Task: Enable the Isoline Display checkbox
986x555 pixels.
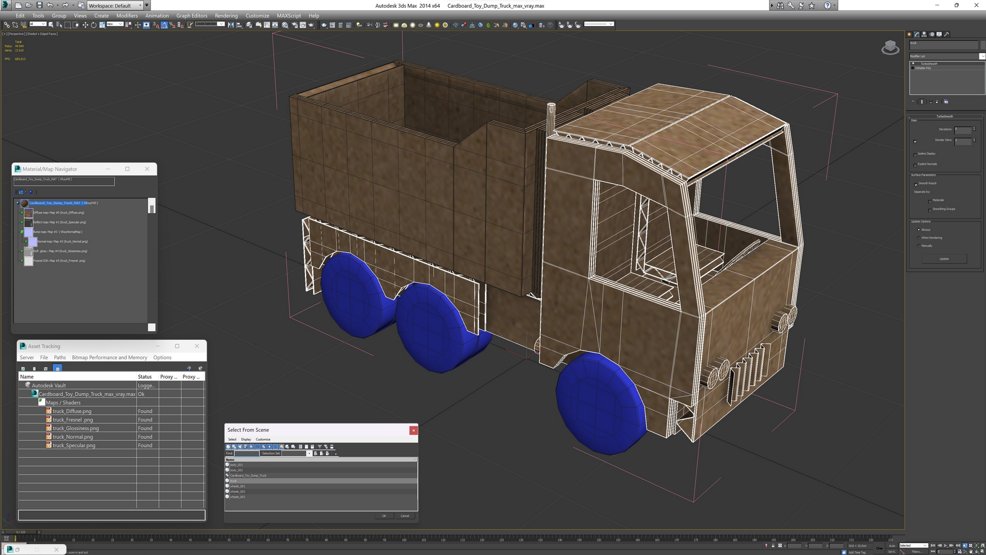Action: pyautogui.click(x=915, y=154)
